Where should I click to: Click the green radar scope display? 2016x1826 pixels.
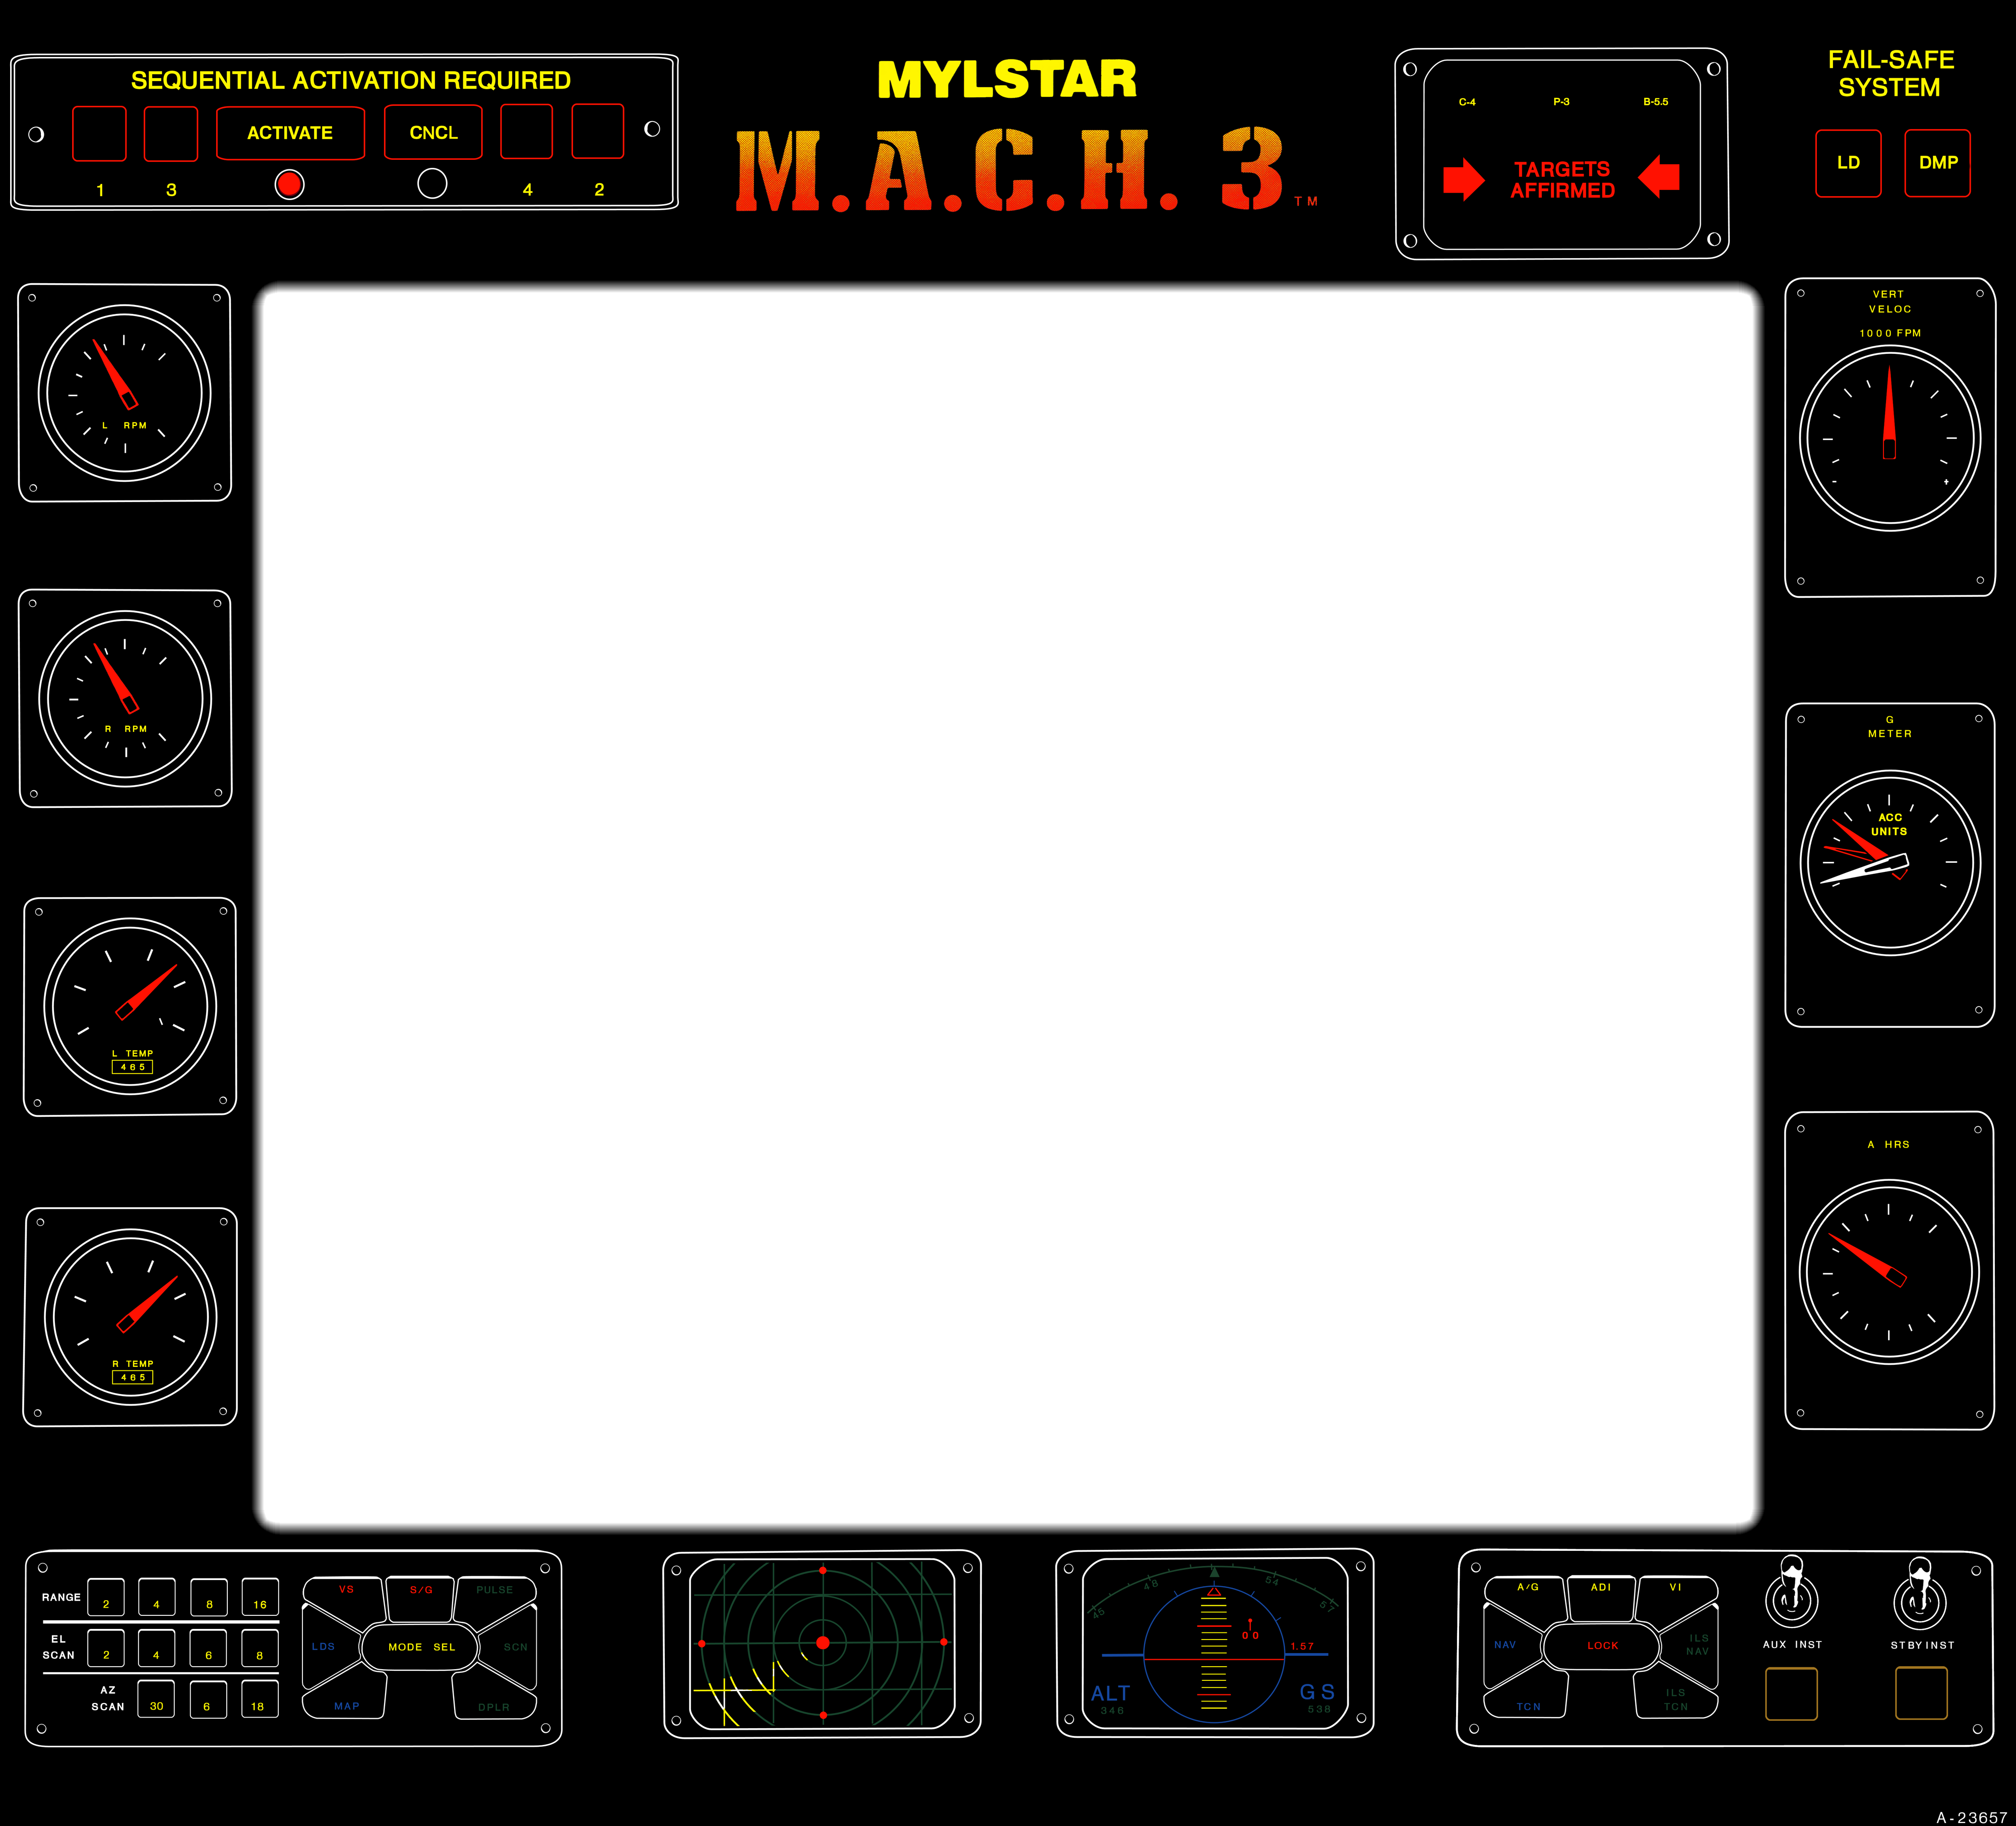point(823,1643)
